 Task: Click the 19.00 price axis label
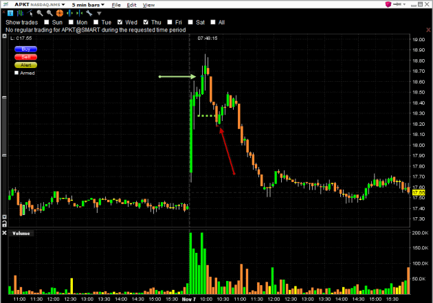coord(419,40)
